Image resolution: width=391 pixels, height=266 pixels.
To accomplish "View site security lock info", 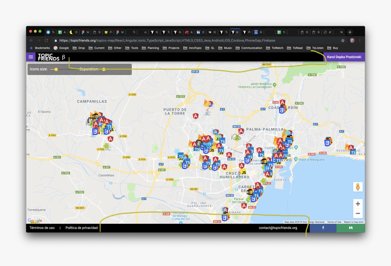I will 55,40.
